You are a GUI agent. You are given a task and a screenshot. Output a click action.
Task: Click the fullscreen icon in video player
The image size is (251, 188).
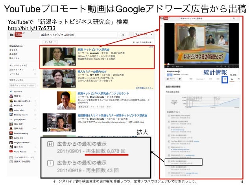237,66
